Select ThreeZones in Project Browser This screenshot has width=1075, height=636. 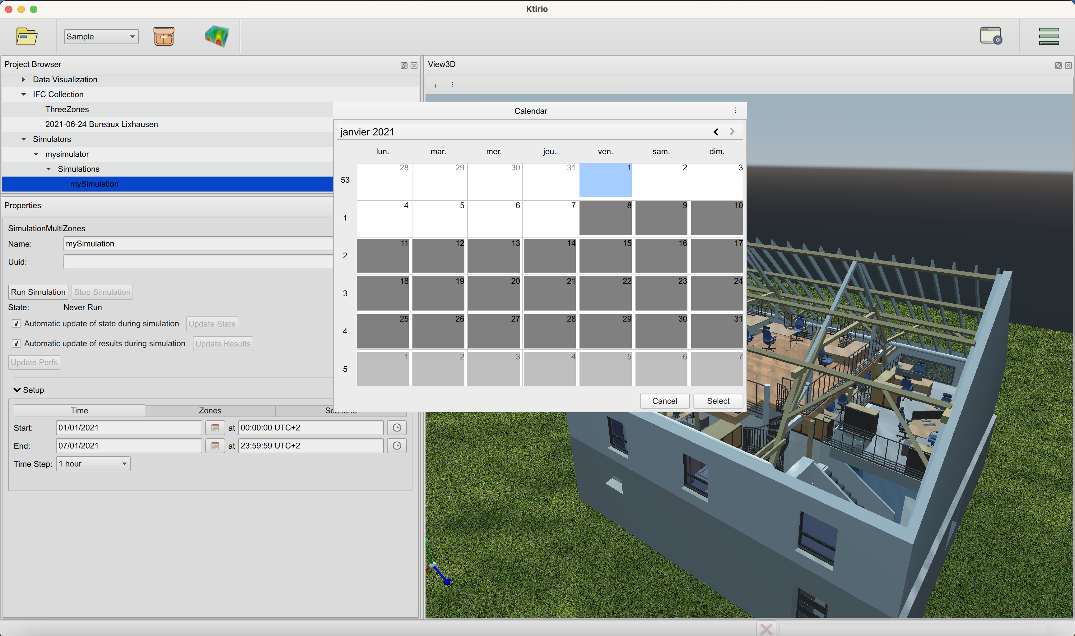click(x=67, y=109)
